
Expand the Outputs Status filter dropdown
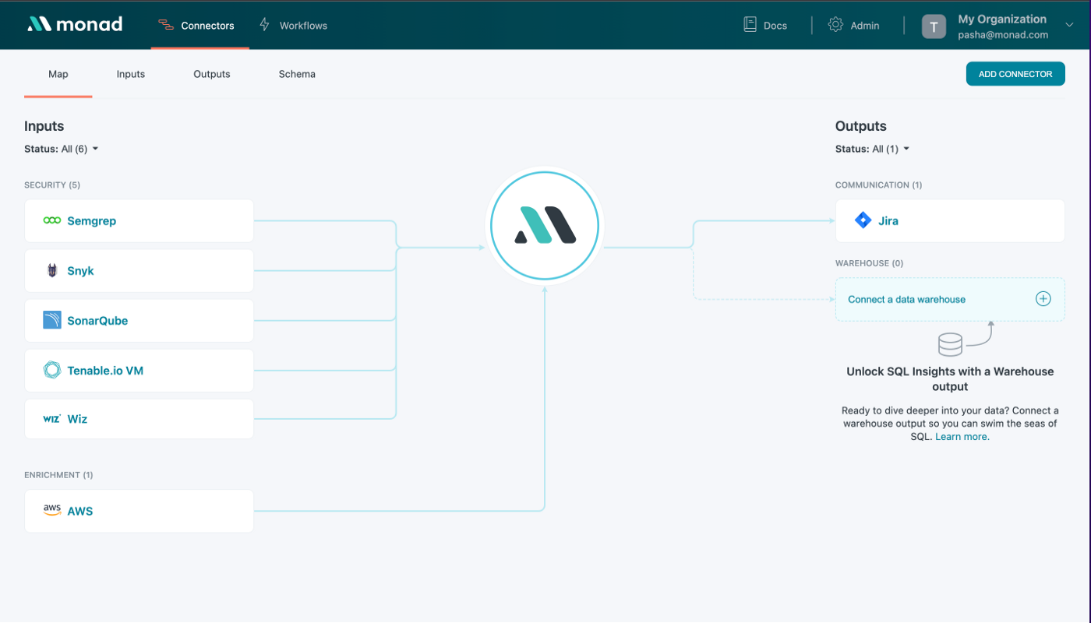873,149
